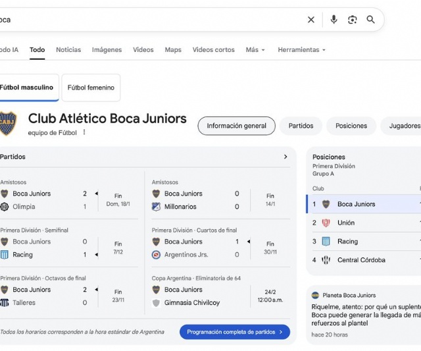Expand the Más dropdown menu
Screen dimensions: 421x351
point(255,50)
